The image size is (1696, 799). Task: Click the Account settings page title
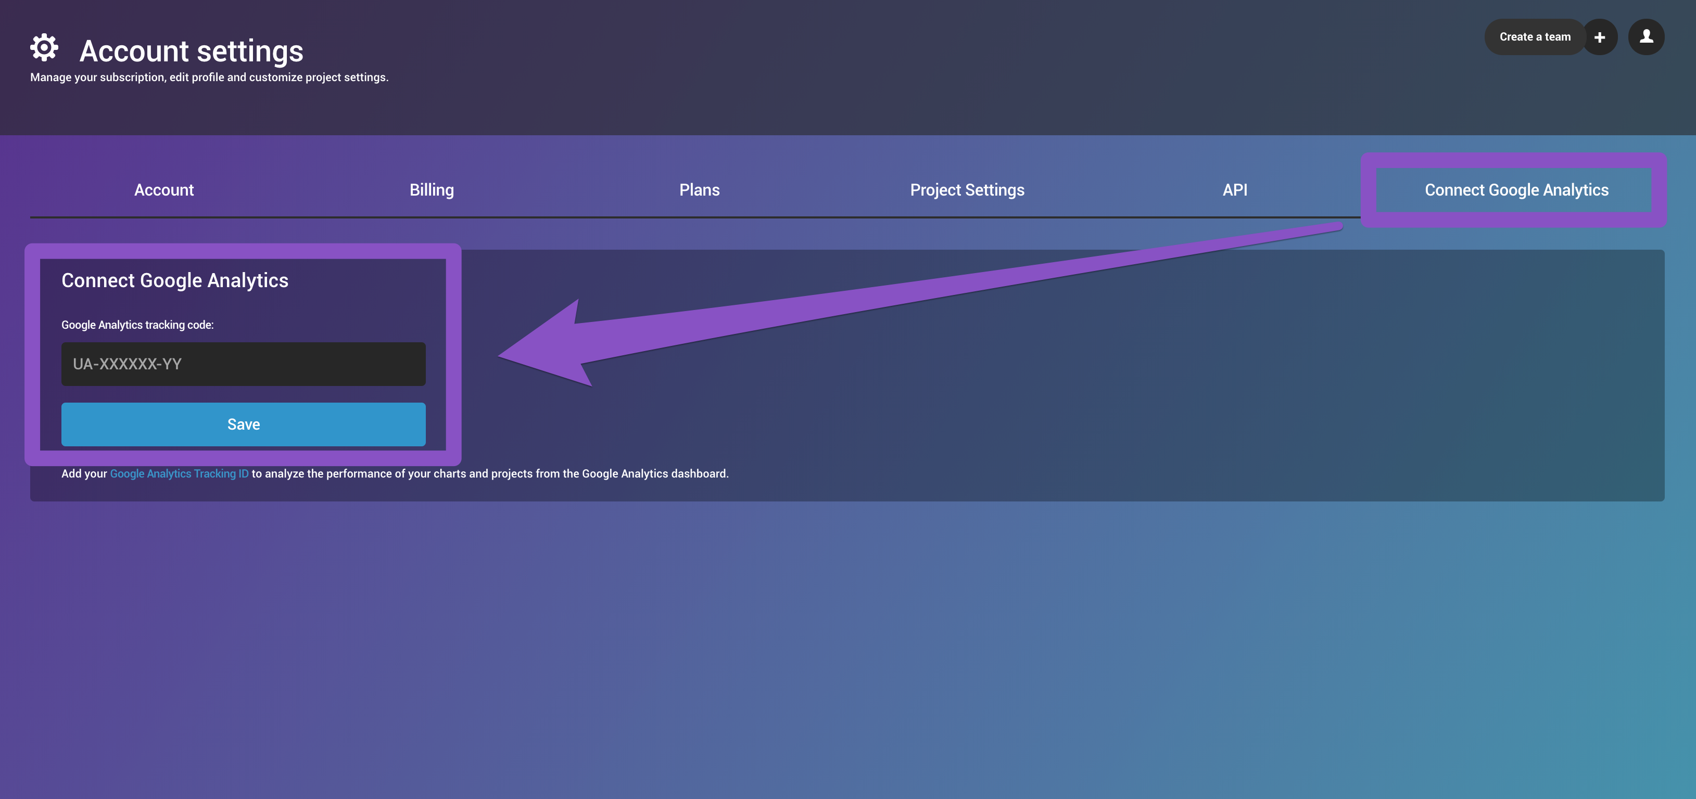pyautogui.click(x=191, y=51)
